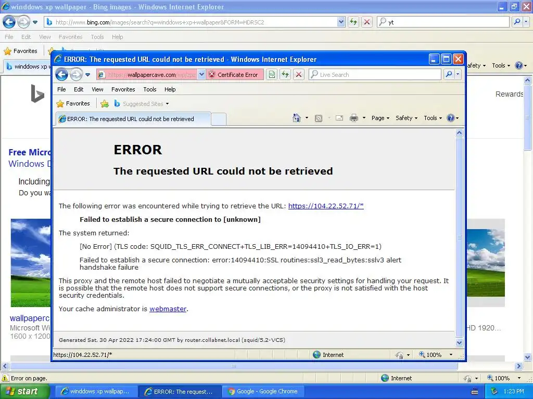Click search box containing 'yt'
The height and width of the screenshot is (399, 533).
pos(443,22)
